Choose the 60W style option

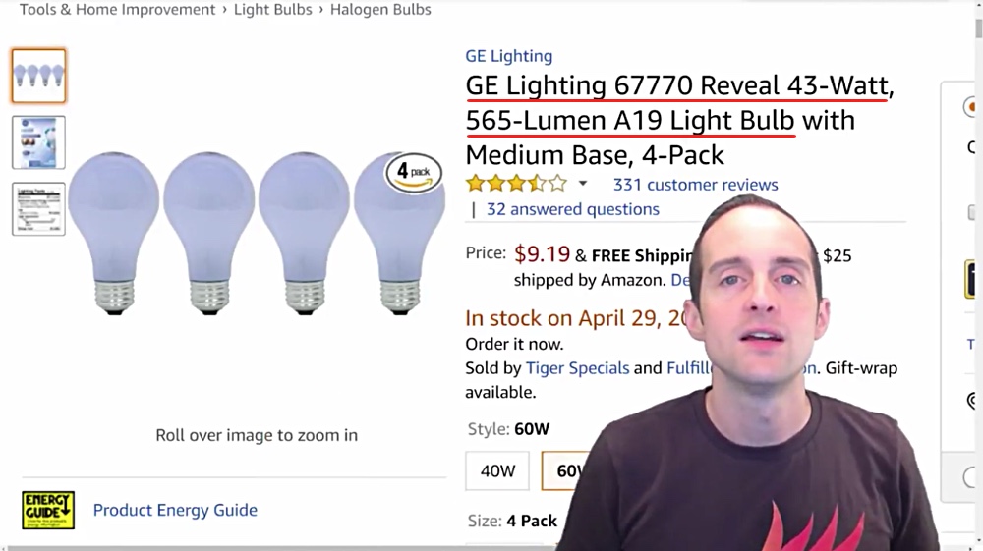pyautogui.click(x=566, y=470)
